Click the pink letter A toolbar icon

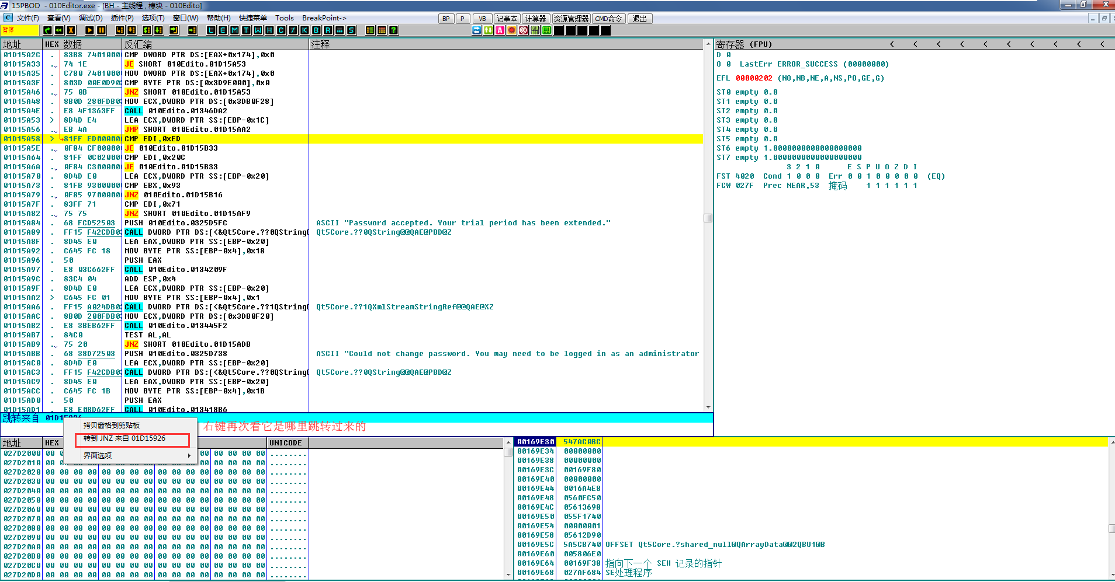point(500,30)
